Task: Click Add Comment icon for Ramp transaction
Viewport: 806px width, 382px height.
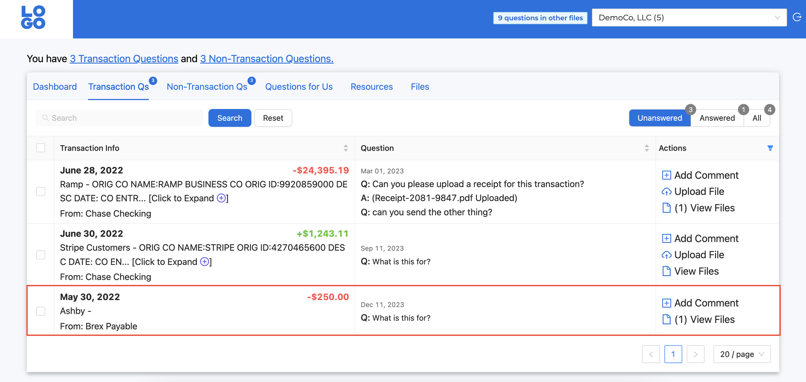Action: tap(666, 175)
